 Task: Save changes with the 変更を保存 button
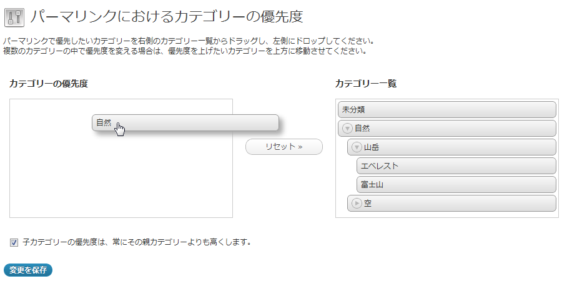coord(28,270)
